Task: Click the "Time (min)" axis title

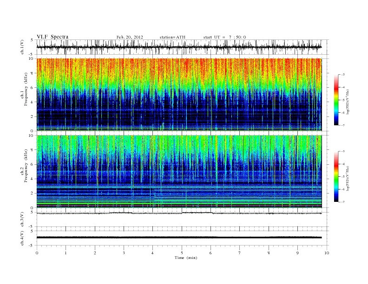Action: pyautogui.click(x=186, y=258)
